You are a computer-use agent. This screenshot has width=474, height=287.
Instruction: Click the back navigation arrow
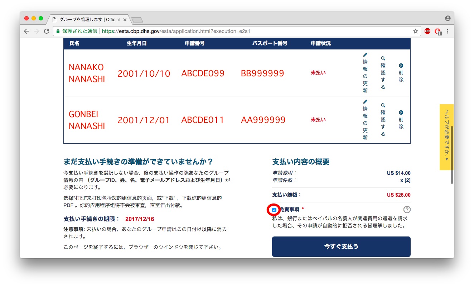click(x=26, y=31)
